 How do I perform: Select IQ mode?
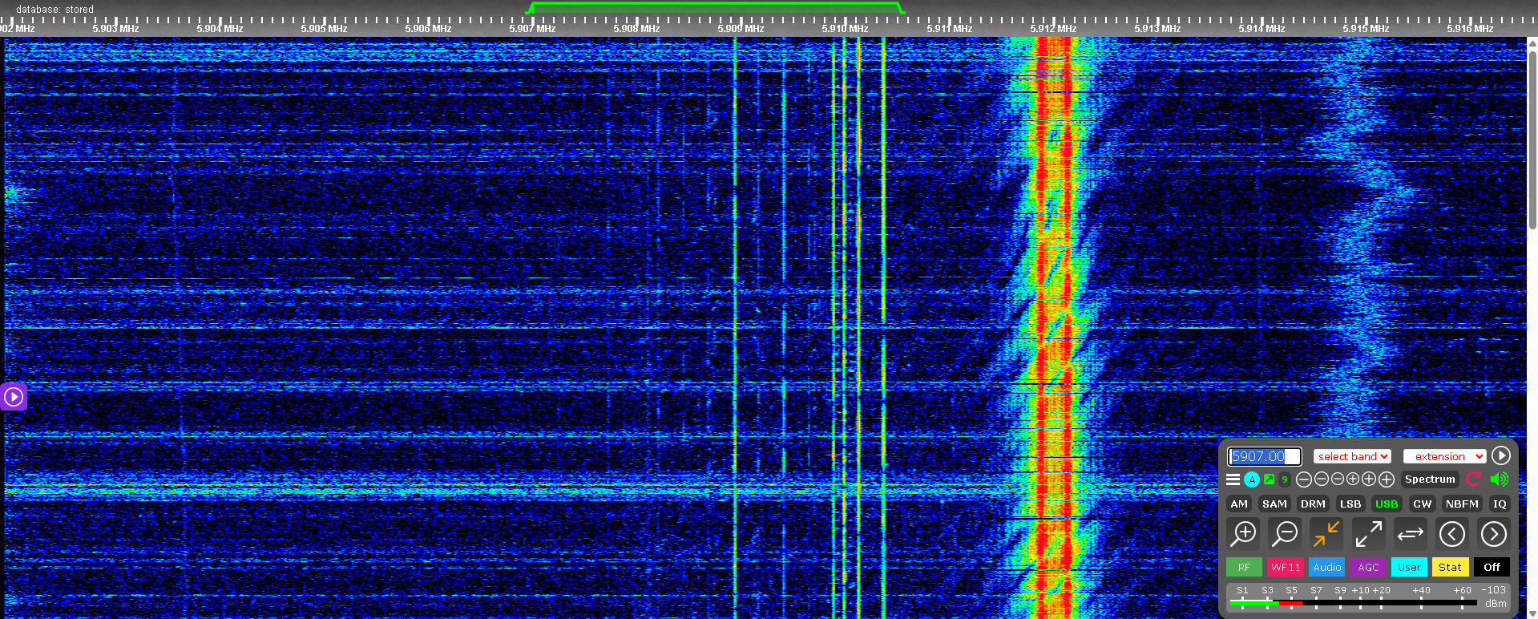point(1500,504)
